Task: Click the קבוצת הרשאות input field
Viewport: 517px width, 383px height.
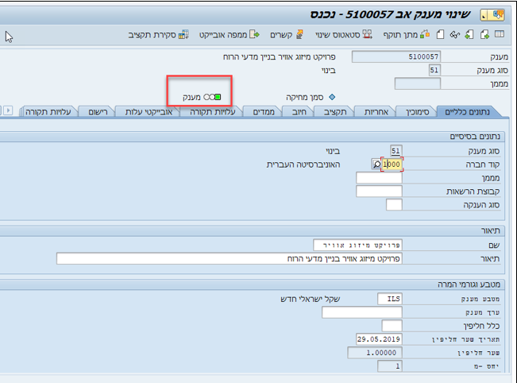Action: pos(379,191)
